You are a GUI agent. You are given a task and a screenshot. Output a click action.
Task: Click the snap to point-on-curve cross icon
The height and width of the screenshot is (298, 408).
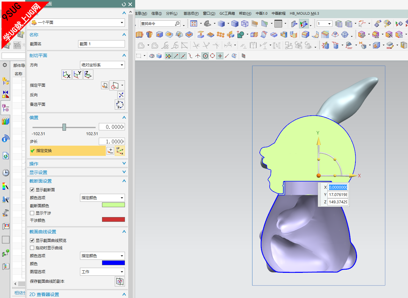[220, 56]
